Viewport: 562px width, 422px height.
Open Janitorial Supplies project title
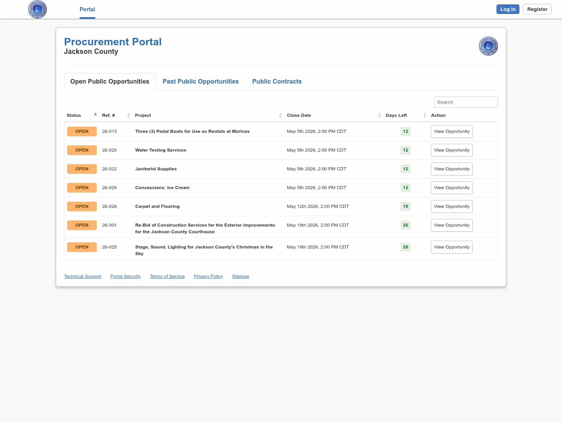click(156, 169)
